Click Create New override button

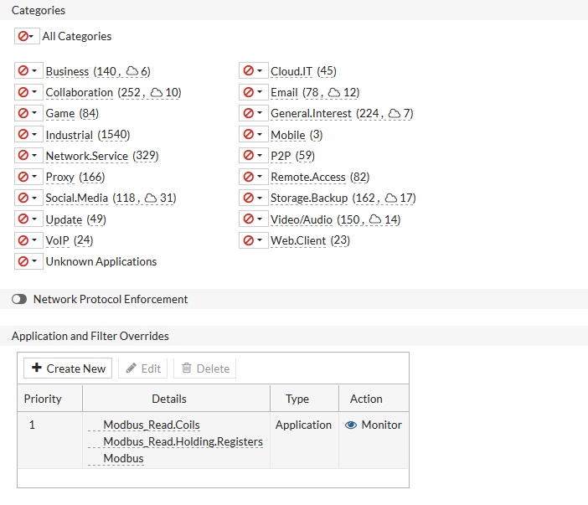click(69, 368)
